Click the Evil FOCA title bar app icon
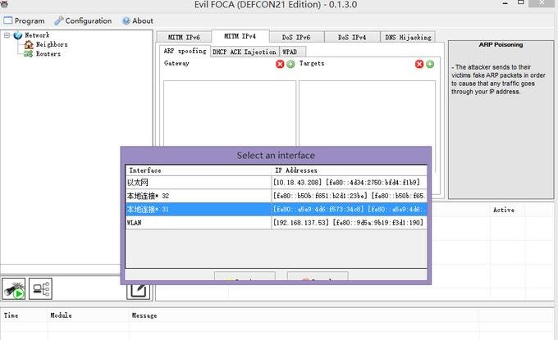The image size is (558, 340). click(4, 3)
